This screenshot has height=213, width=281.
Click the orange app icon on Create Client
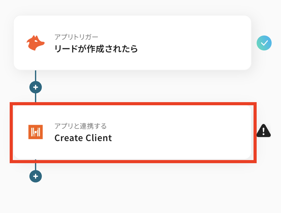(35, 132)
